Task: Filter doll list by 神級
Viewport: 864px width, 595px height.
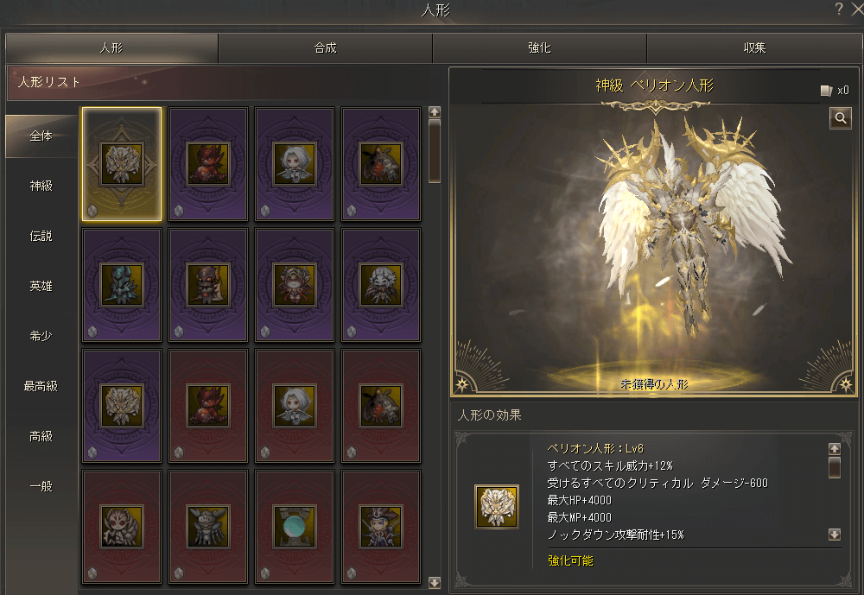Action: click(x=41, y=186)
